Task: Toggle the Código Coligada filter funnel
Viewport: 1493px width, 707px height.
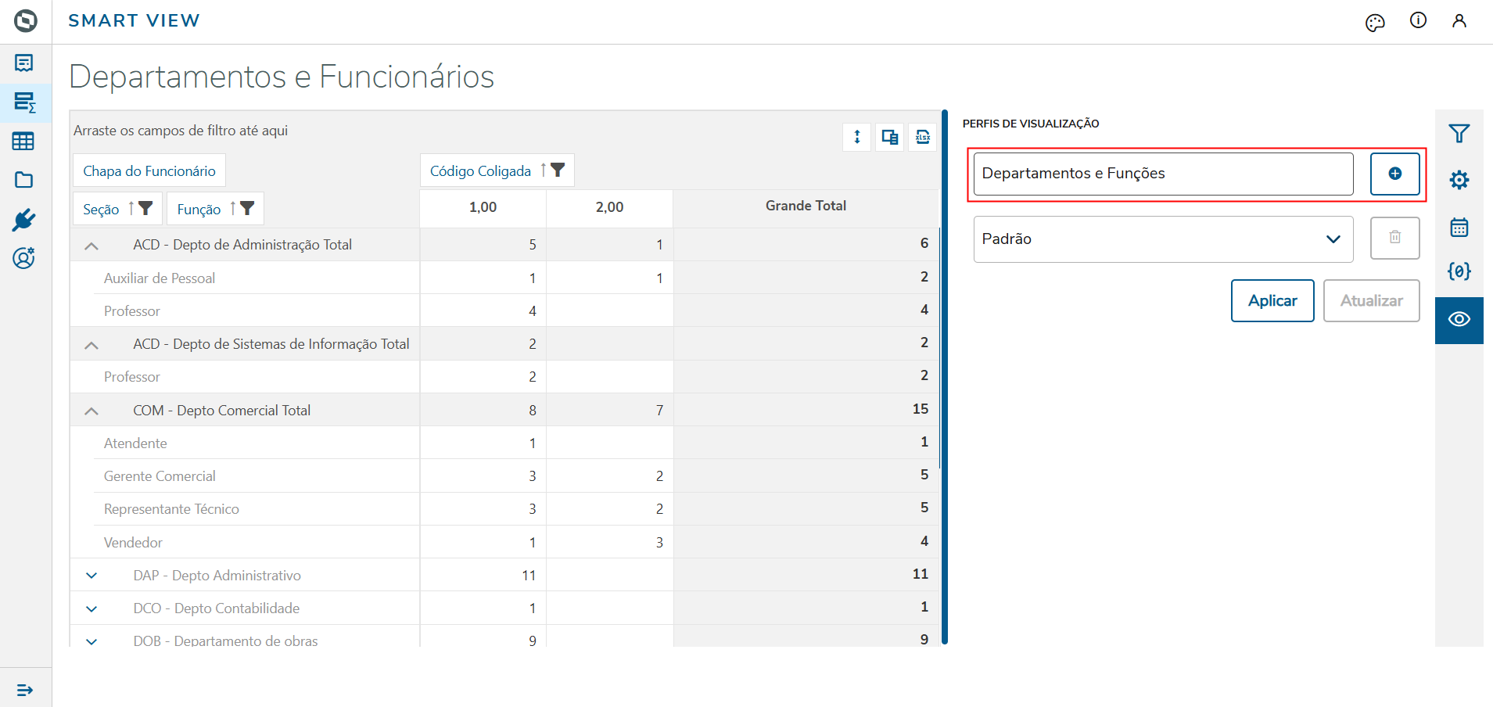Action: point(558,170)
